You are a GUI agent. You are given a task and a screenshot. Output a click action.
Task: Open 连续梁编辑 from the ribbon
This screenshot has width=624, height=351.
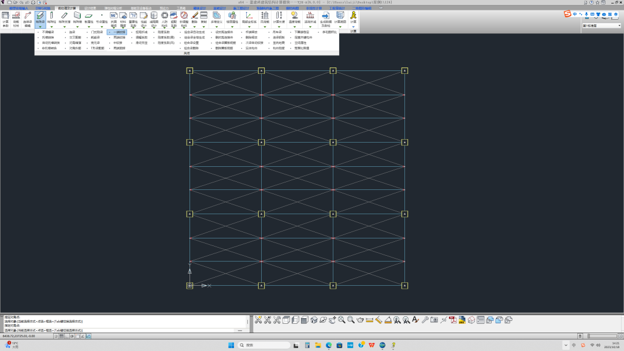tap(28, 20)
